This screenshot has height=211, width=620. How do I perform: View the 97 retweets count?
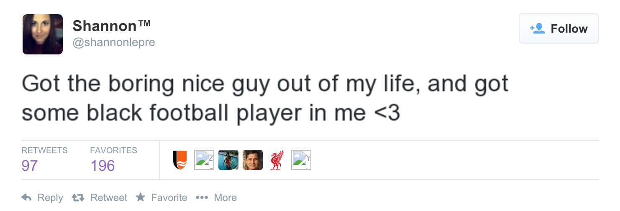coord(30,166)
